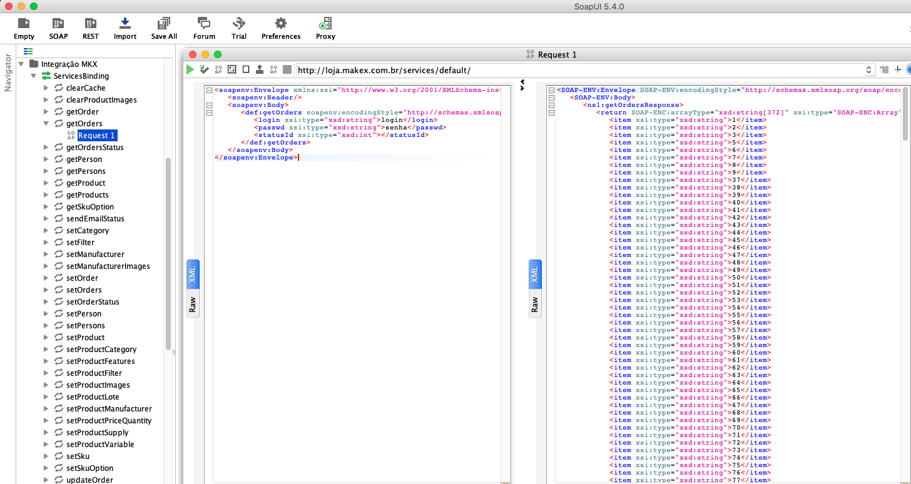Select Request 1 in the navigator tree
911x484 pixels.
pos(96,136)
